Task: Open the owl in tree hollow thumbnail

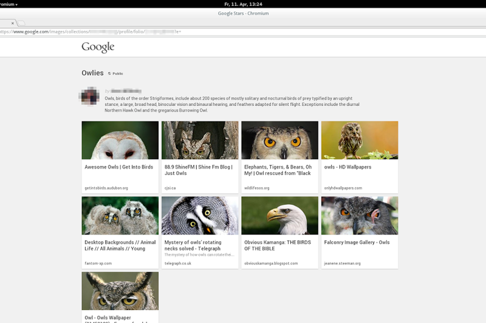Action: [x=200, y=140]
